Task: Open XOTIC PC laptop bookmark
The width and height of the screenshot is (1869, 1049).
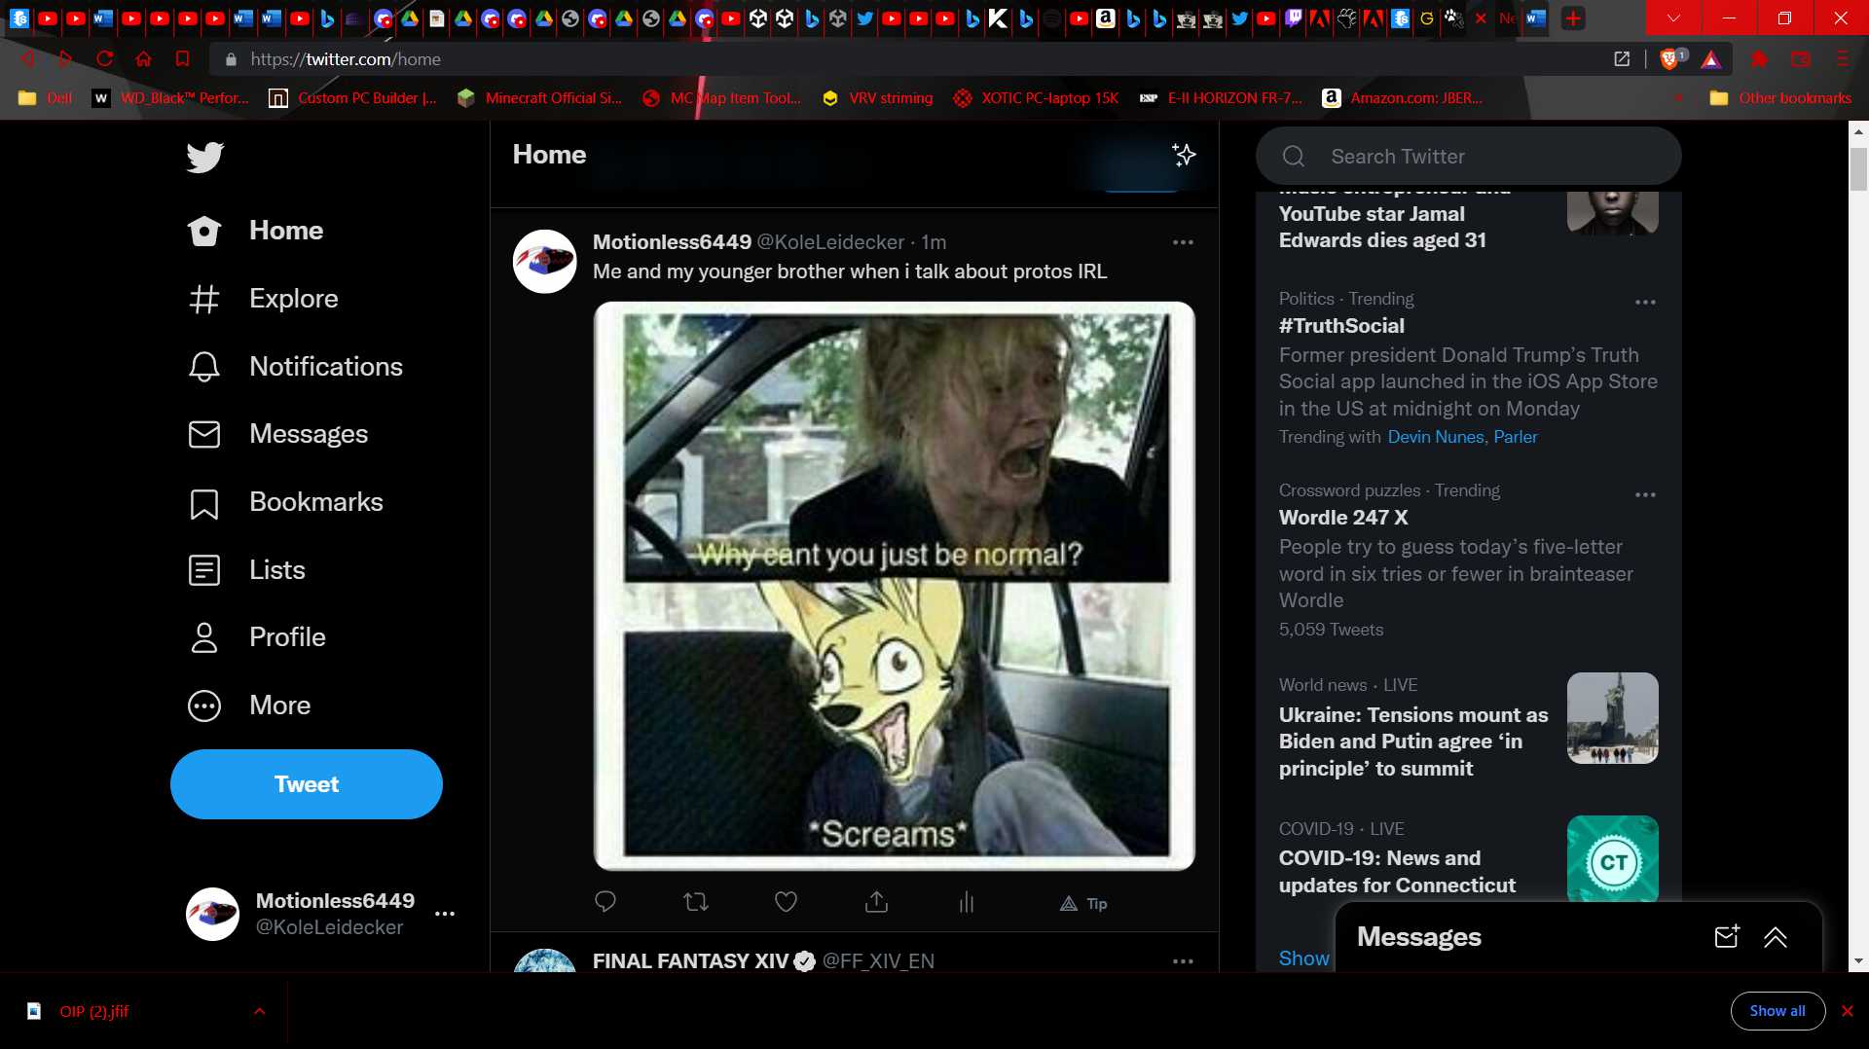Action: [1036, 98]
